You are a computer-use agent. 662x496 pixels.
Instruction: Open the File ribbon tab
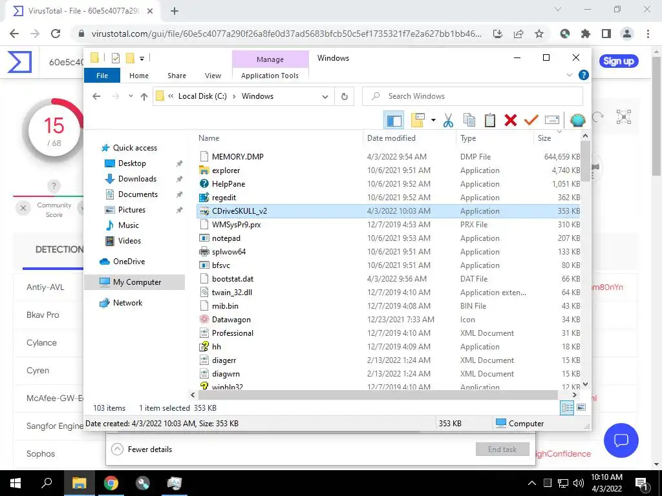pyautogui.click(x=102, y=76)
